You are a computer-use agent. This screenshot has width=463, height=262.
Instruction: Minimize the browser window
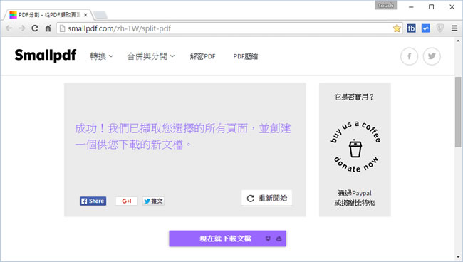pyautogui.click(x=411, y=7)
